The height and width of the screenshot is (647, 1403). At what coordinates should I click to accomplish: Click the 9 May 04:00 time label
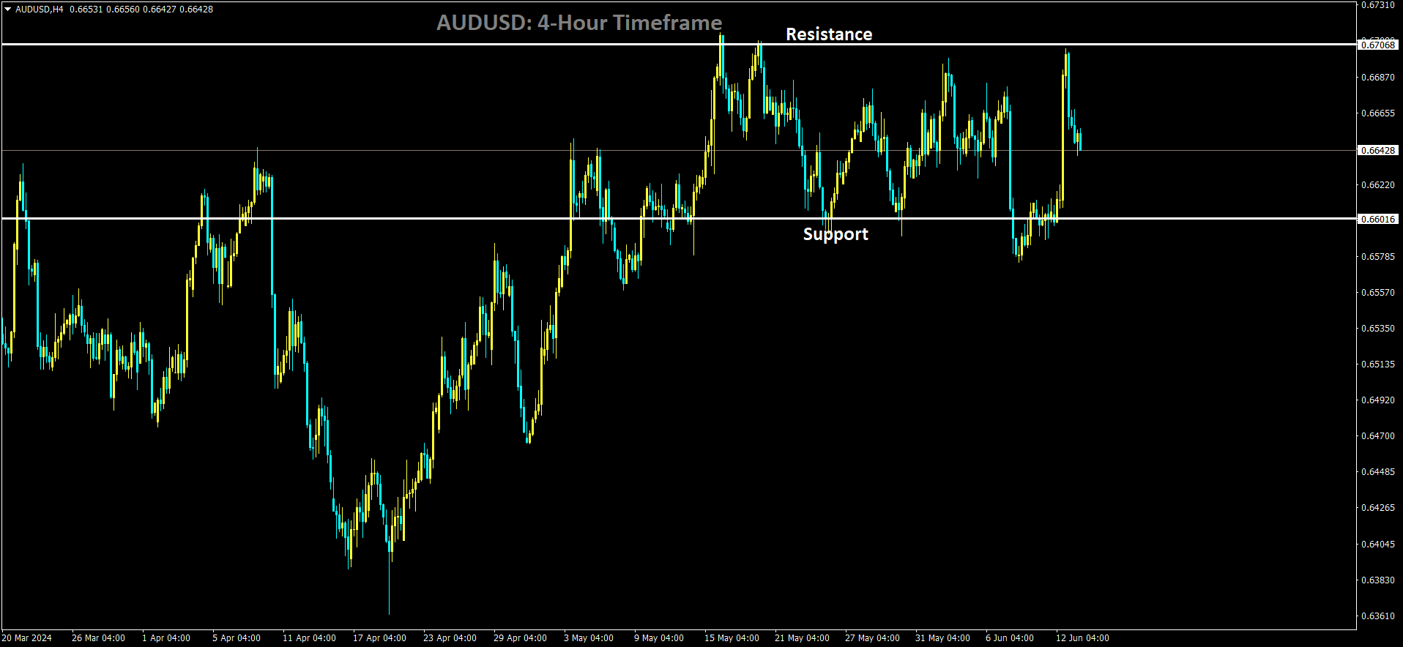tap(659, 638)
